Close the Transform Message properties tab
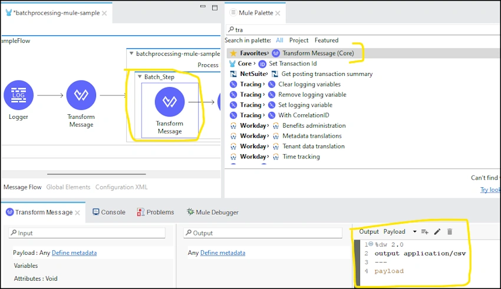This screenshot has height=289, width=501. 77,212
